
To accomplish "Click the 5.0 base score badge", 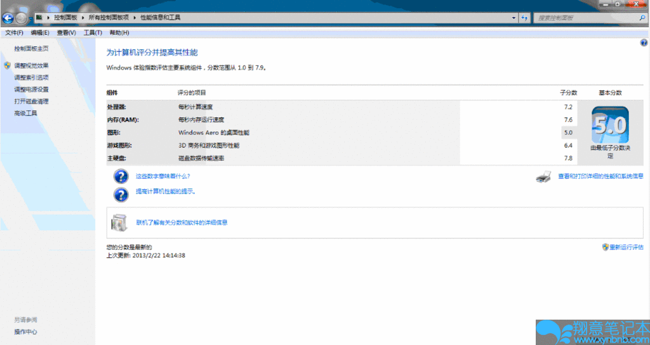I will (610, 125).
